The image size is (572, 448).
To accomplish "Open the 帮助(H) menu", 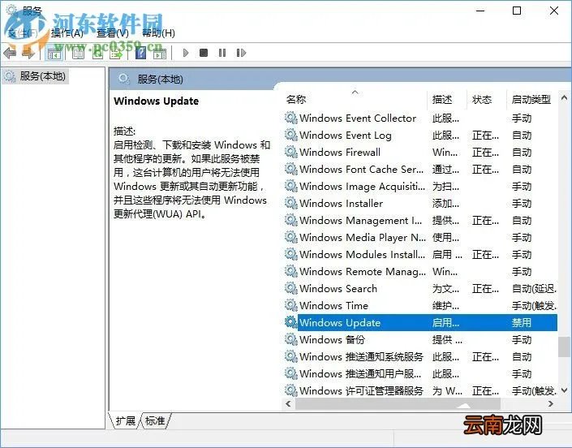I will [x=158, y=33].
